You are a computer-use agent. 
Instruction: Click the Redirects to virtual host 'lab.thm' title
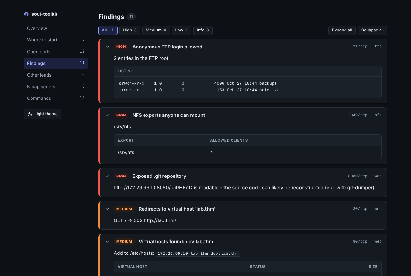tap(177, 209)
